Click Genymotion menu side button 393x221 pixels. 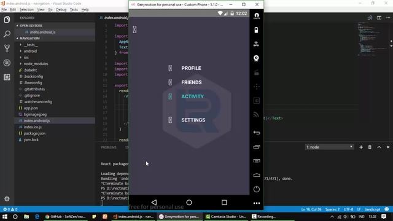click(257, 161)
